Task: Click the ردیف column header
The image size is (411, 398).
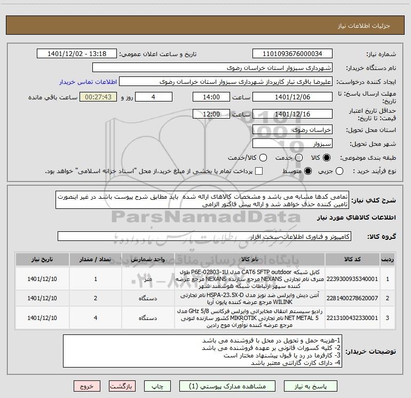Action: click(x=388, y=259)
